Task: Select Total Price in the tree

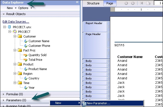Action: pos(35,60)
